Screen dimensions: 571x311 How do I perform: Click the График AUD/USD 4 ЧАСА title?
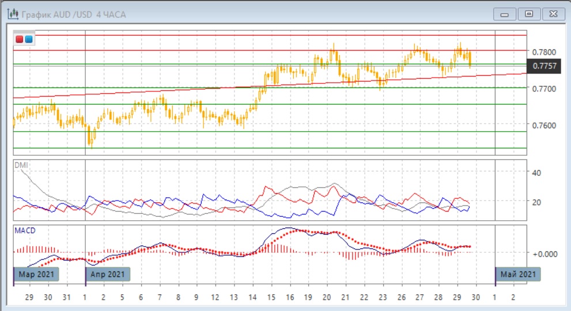[74, 13]
